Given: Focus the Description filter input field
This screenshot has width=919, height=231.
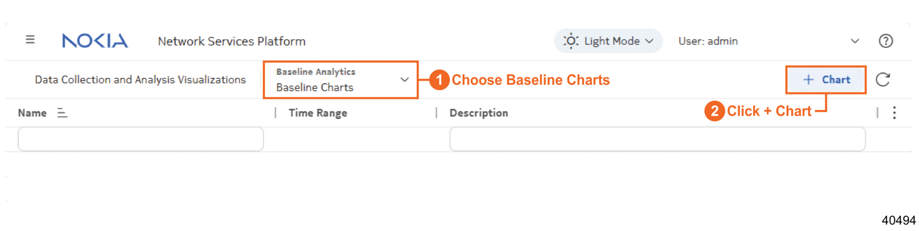Looking at the screenshot, I should pos(657,139).
